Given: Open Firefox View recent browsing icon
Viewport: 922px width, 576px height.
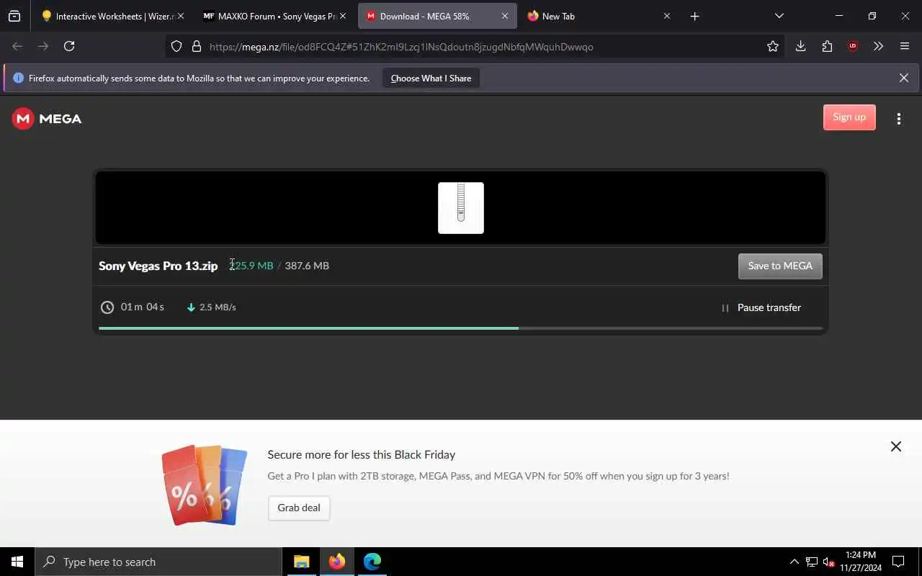Looking at the screenshot, I should [x=14, y=16].
